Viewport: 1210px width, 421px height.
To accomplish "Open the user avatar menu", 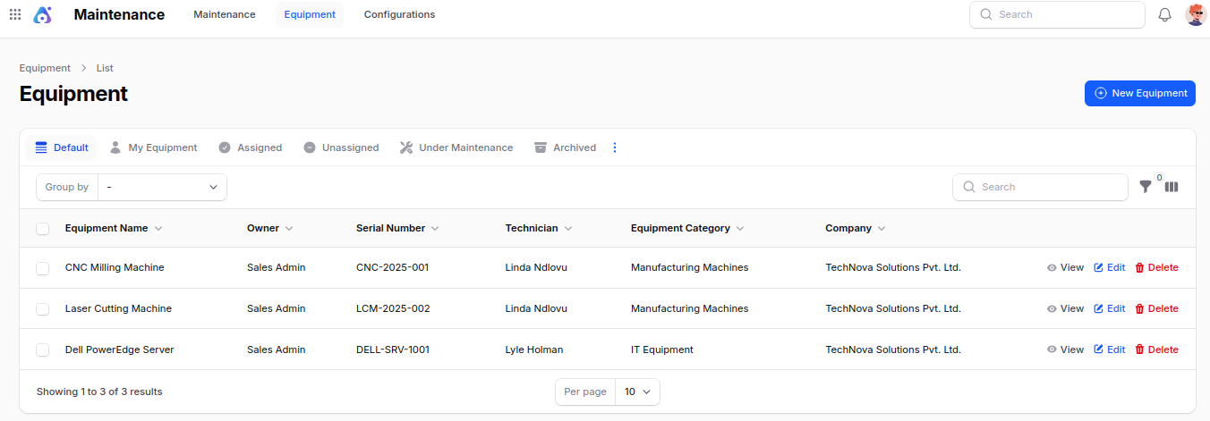I will [1196, 14].
